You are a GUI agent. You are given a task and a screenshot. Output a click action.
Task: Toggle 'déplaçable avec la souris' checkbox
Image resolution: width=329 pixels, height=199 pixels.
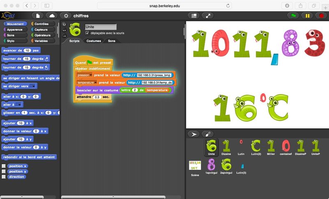87,33
